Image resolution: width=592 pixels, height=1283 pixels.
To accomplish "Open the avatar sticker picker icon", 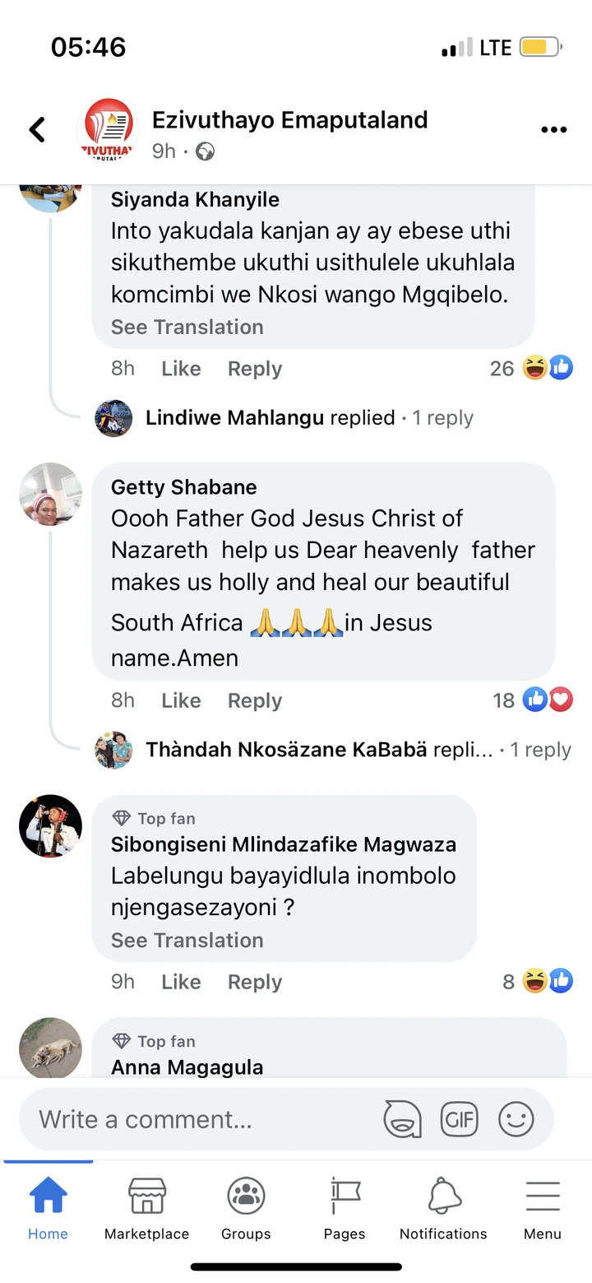I will (402, 1119).
